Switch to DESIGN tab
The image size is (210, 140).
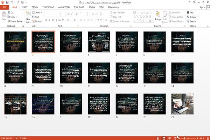[35, 7]
